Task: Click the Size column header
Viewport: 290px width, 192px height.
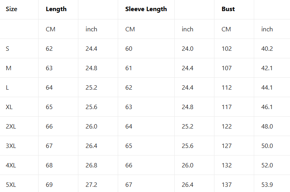Action: coord(12,9)
